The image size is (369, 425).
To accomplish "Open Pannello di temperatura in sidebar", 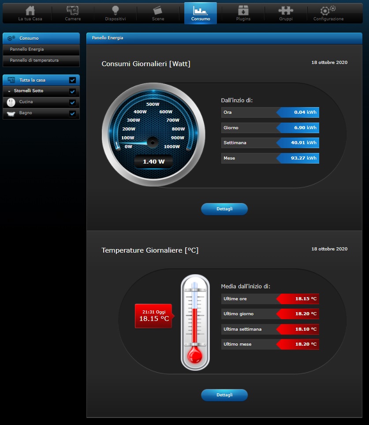I will pos(41,60).
